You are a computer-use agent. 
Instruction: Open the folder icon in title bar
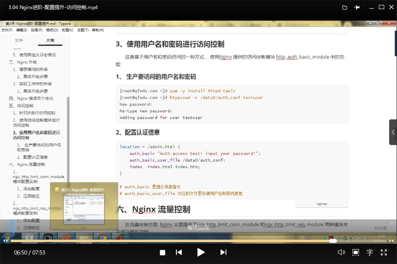point(344,7)
